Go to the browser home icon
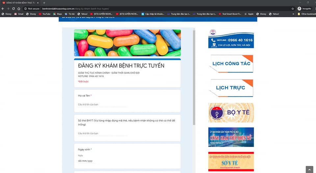 point(19,9)
